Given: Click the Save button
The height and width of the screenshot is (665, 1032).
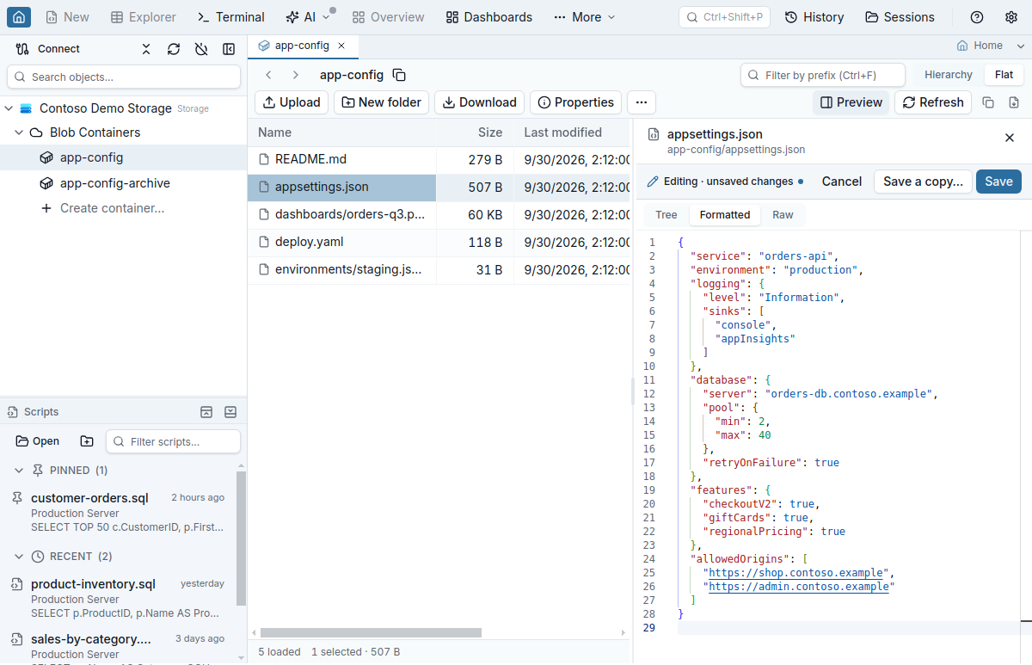Looking at the screenshot, I should coord(998,182).
